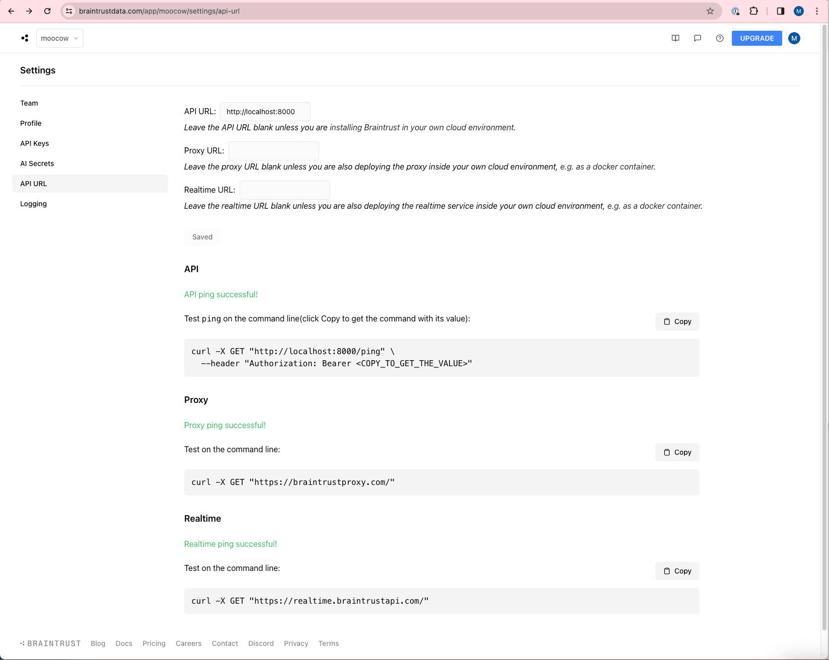The height and width of the screenshot is (660, 829).
Task: Navigate back with the arrow icon
Action: pos(11,11)
